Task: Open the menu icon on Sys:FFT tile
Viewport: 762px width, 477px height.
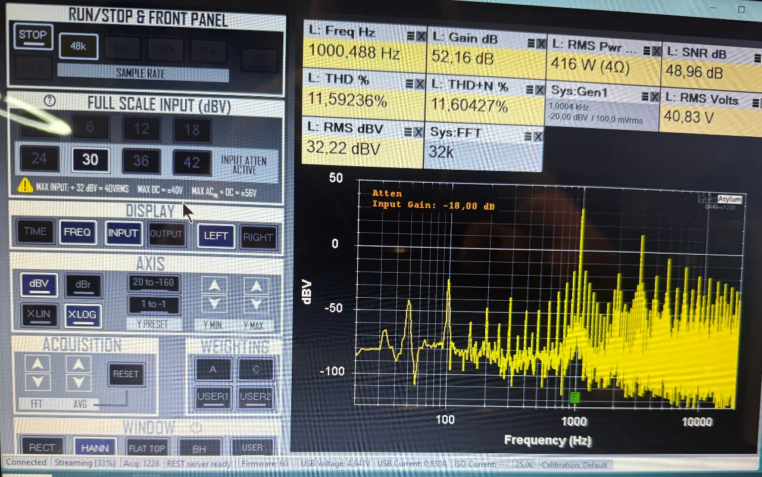Action: 527,136
